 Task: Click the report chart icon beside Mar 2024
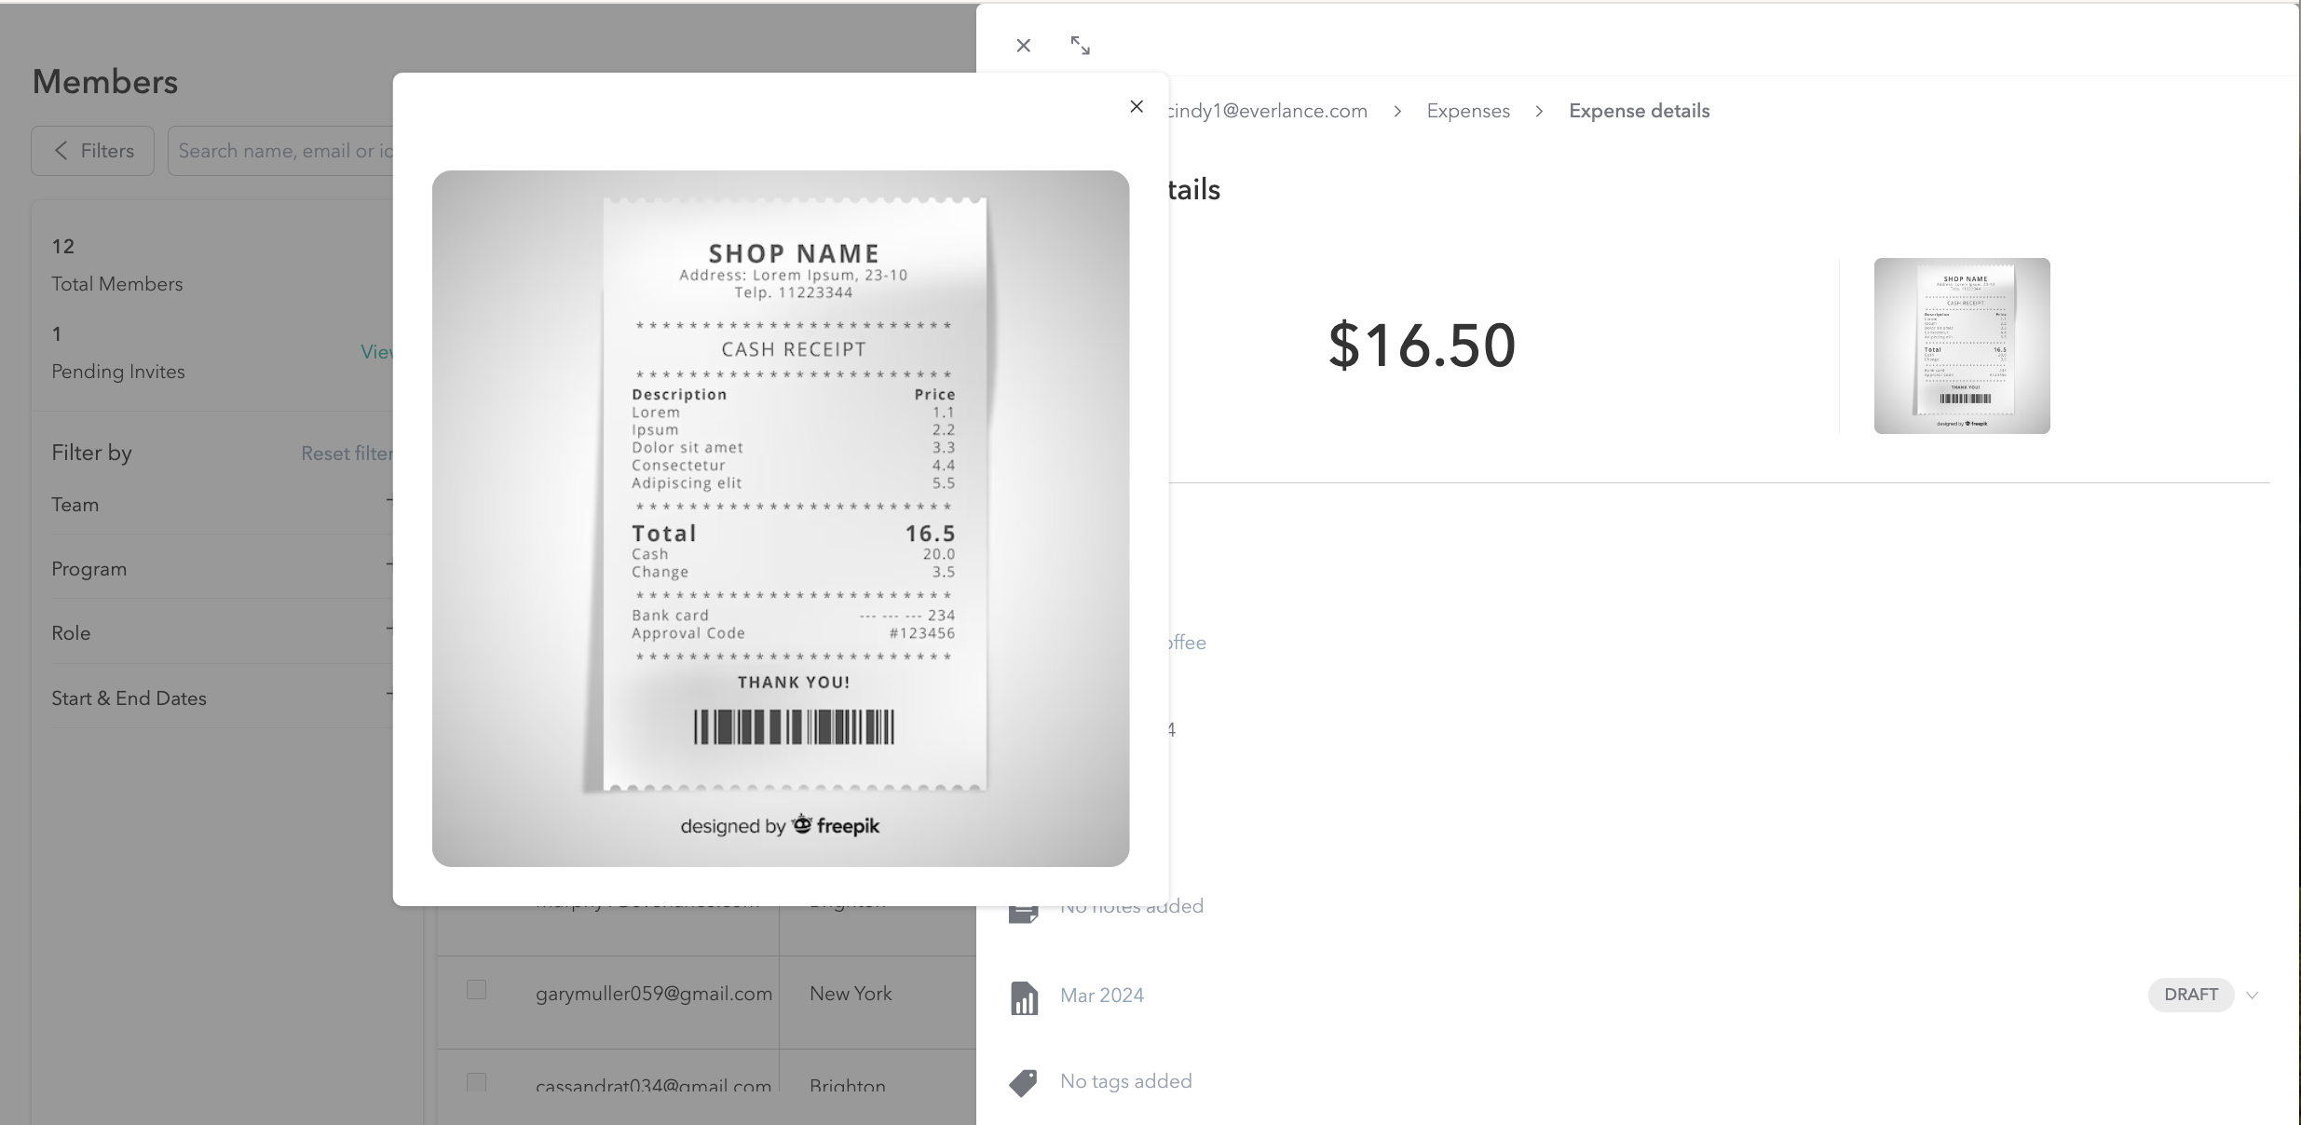tap(1024, 997)
